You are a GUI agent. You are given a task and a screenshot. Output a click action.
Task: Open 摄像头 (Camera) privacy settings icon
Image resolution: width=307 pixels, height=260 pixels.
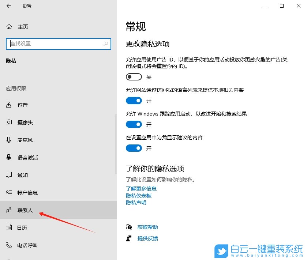click(x=9, y=123)
